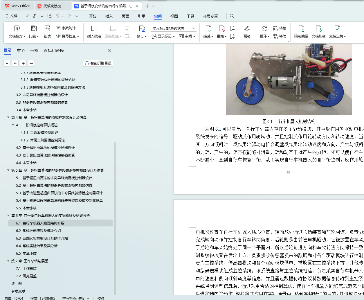
Task: Switch to the 找稻壳模板 tab
Action: point(53,6)
